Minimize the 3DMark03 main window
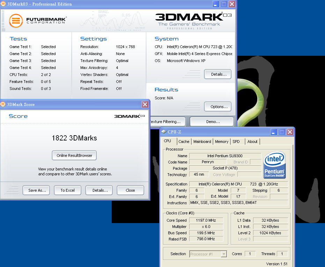The width and height of the screenshot is (325, 267). tap(216, 4)
